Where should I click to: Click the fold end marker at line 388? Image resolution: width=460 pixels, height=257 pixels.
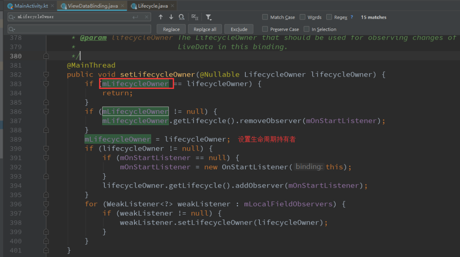coord(46,130)
